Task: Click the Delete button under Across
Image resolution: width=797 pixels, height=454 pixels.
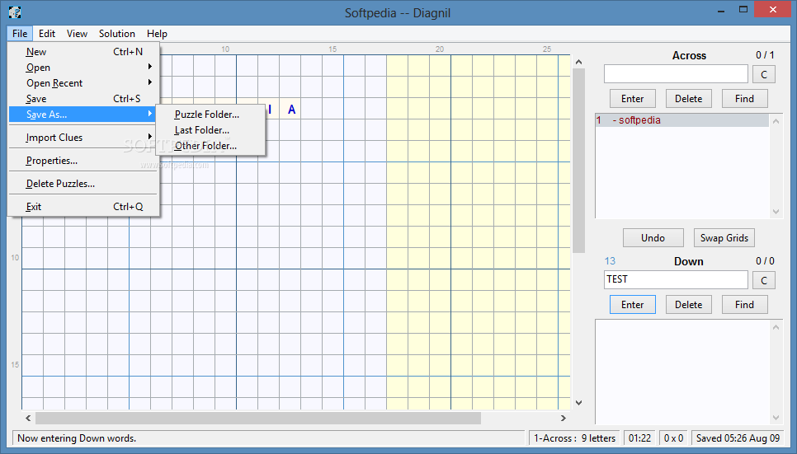Action: point(688,99)
